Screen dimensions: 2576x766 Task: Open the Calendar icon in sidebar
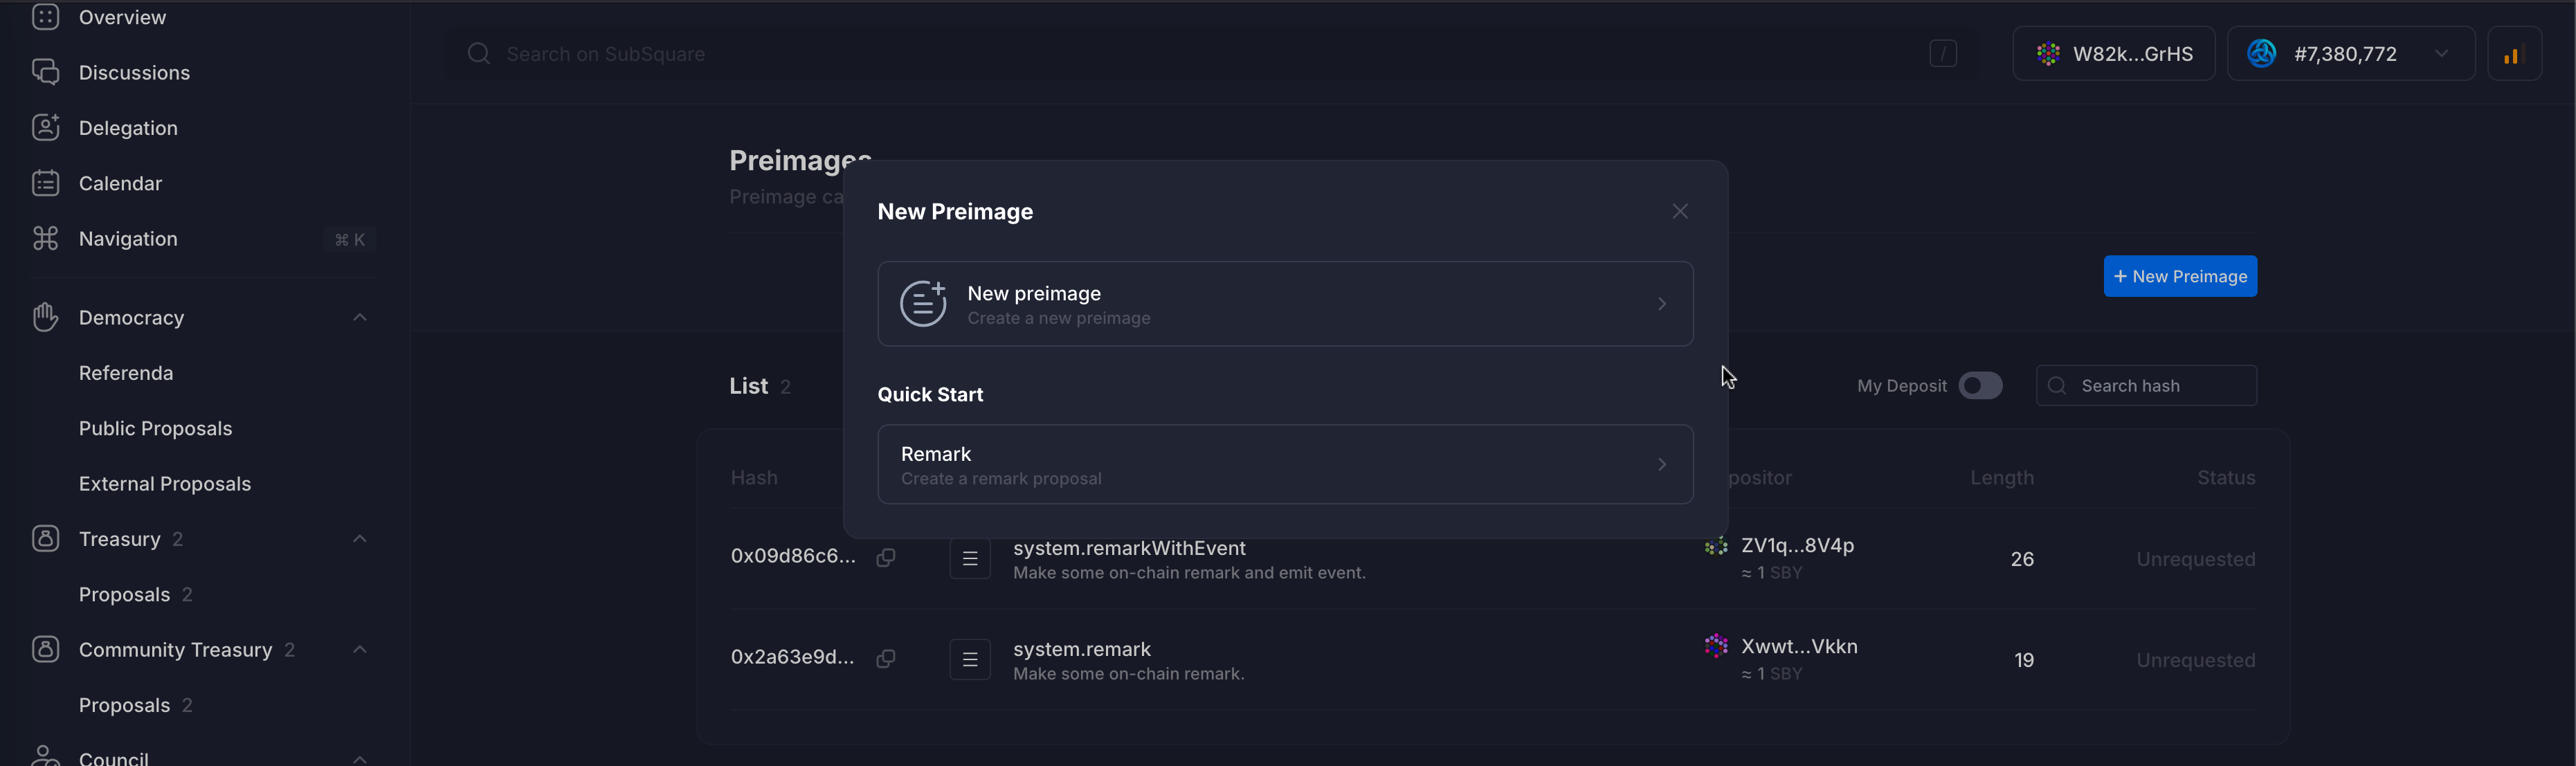[x=46, y=183]
